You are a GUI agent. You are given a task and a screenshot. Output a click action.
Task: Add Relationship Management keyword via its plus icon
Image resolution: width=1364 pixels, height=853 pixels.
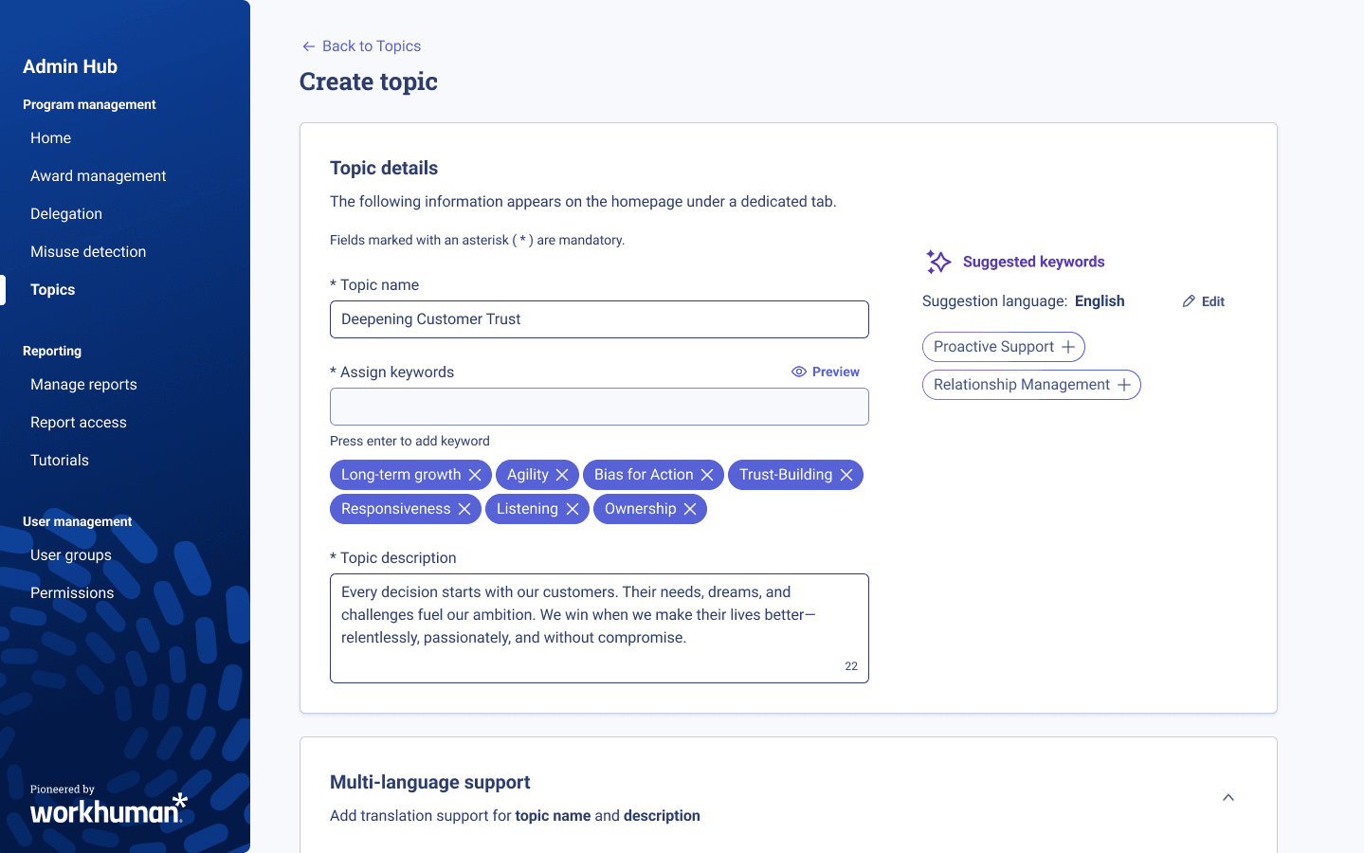click(1123, 385)
